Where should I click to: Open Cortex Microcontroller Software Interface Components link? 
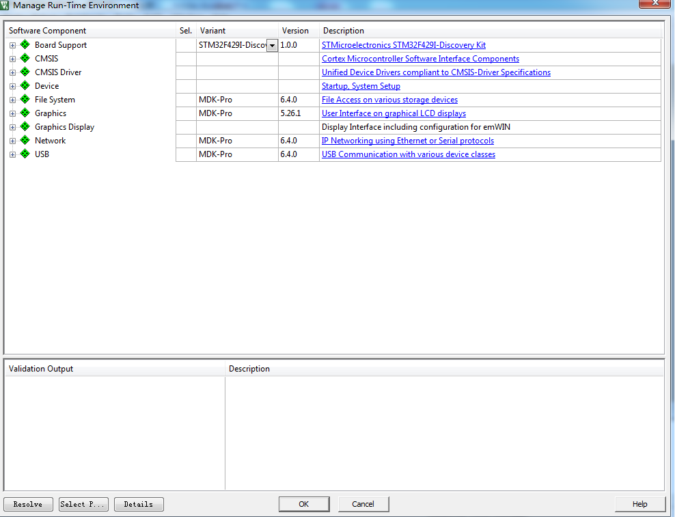click(x=421, y=59)
